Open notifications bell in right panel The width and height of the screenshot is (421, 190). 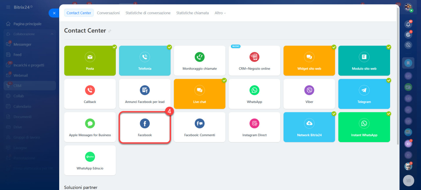coord(408,24)
